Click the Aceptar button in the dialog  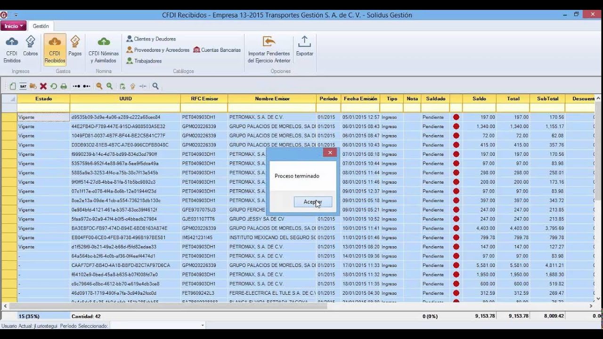click(x=313, y=202)
